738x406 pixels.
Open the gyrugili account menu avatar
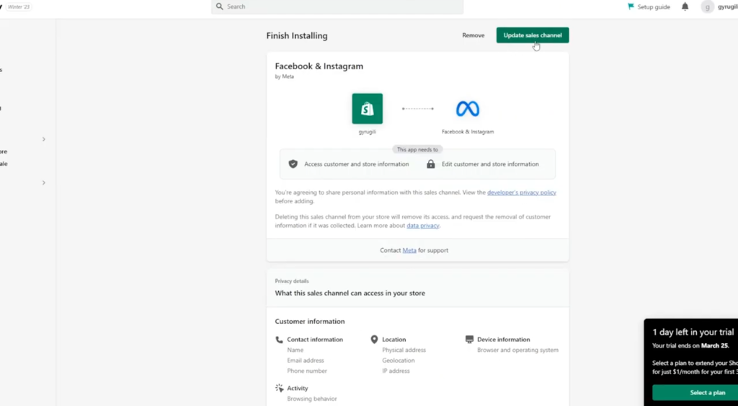point(707,6)
